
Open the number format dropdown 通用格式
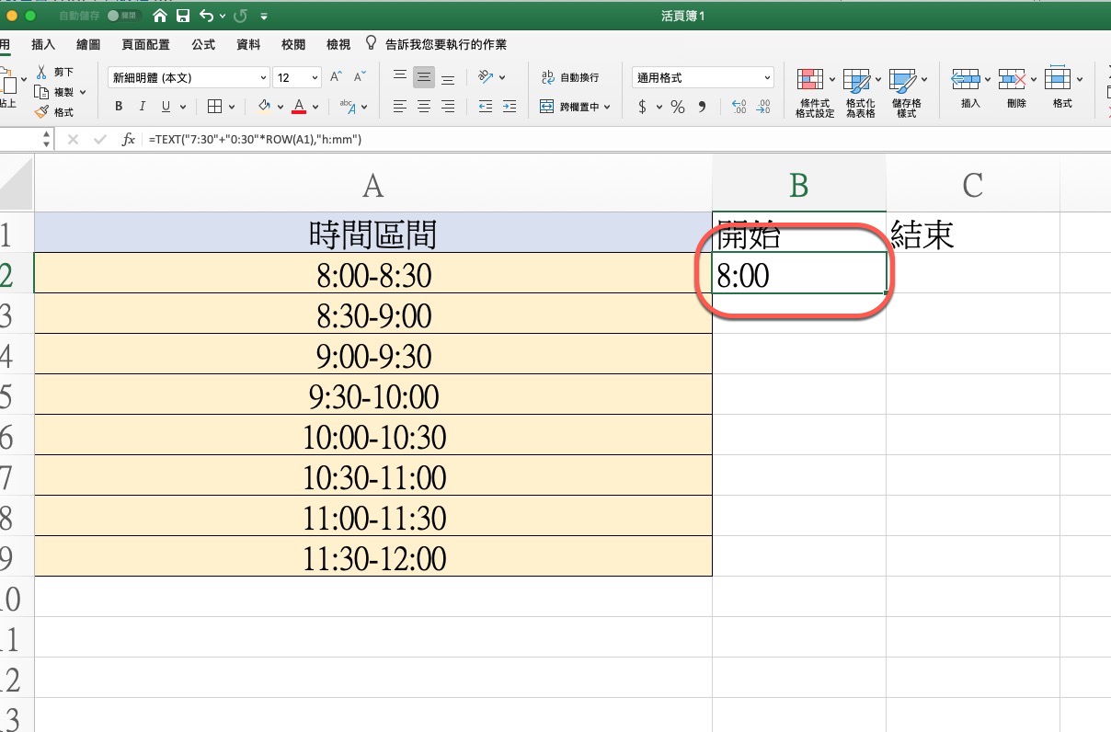coord(703,78)
